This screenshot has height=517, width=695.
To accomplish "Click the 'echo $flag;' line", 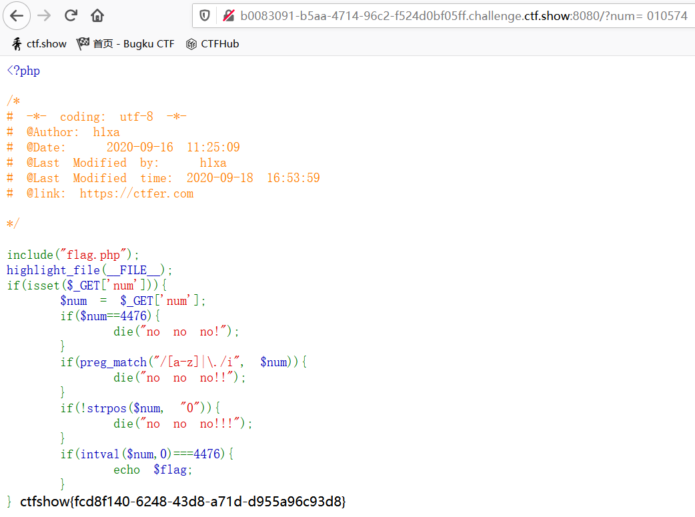I will [x=153, y=470].
